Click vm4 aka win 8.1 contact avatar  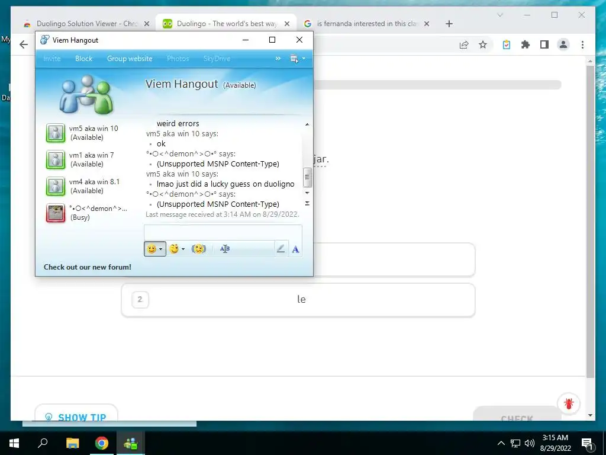(x=56, y=186)
